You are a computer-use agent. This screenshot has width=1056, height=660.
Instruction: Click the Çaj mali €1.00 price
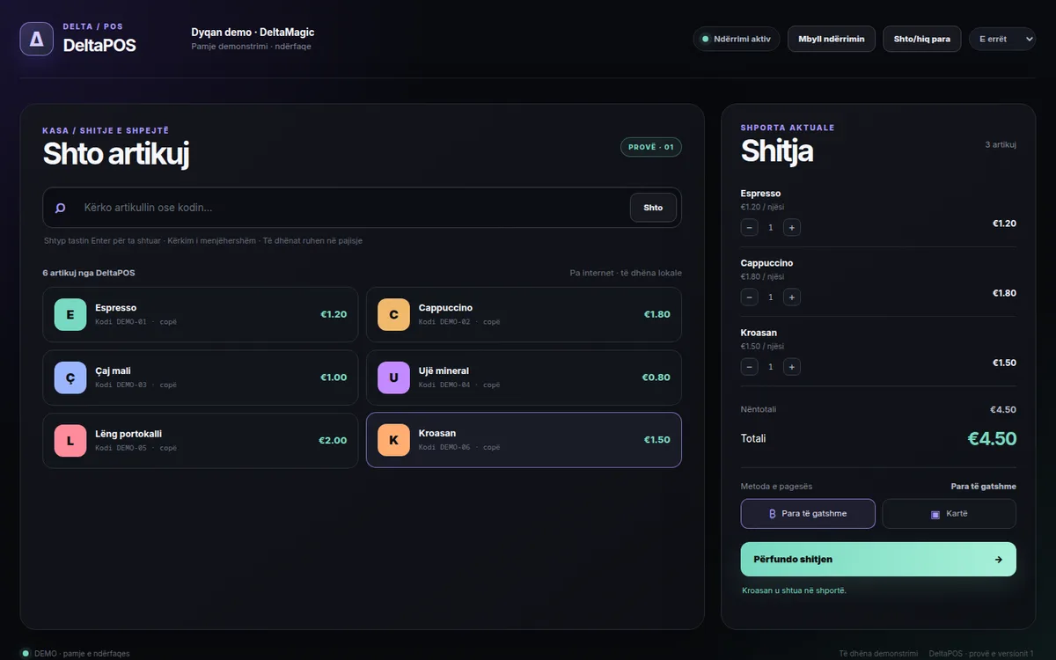click(334, 378)
